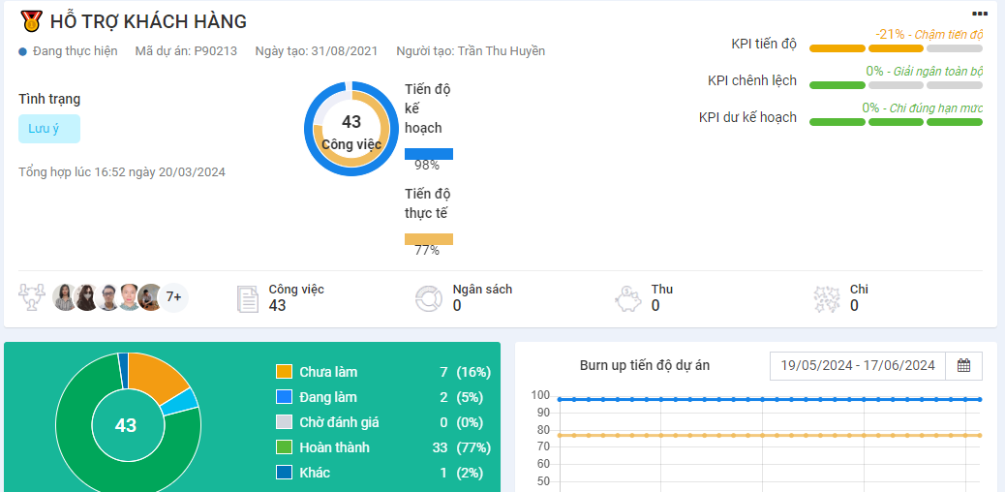Click the Lưu ý status tag
The width and height of the screenshot is (1005, 492).
click(x=48, y=129)
